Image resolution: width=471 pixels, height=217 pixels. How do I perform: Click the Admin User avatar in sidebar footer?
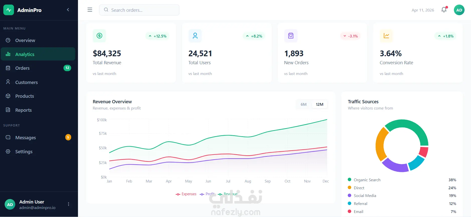point(10,204)
